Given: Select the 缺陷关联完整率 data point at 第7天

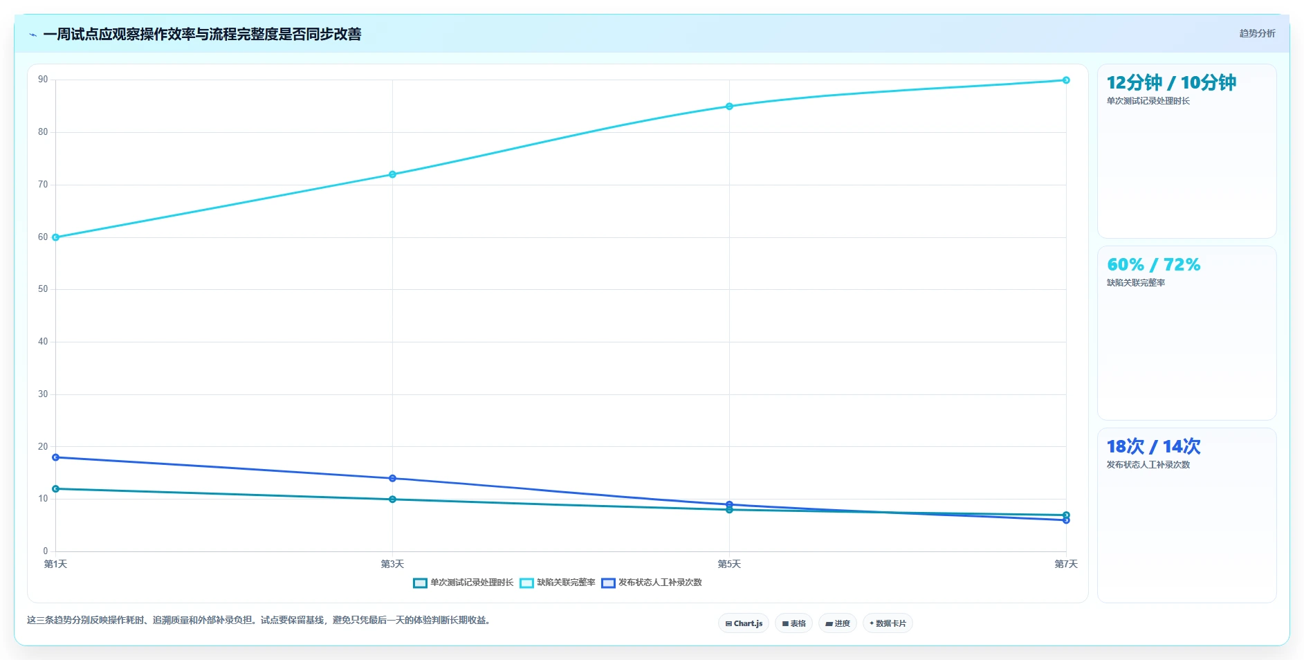Looking at the screenshot, I should [x=1066, y=80].
